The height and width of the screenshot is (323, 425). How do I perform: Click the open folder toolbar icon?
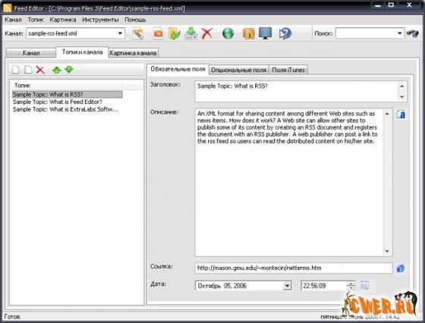pos(175,34)
